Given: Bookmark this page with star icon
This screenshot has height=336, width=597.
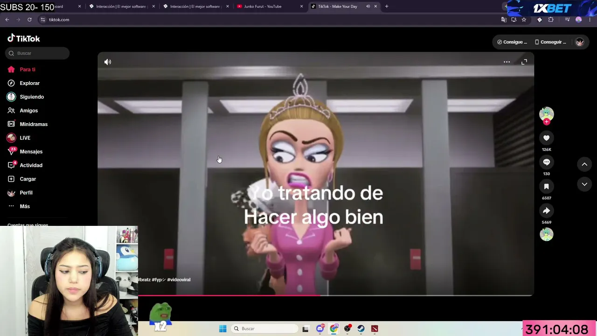Looking at the screenshot, I should pyautogui.click(x=524, y=20).
